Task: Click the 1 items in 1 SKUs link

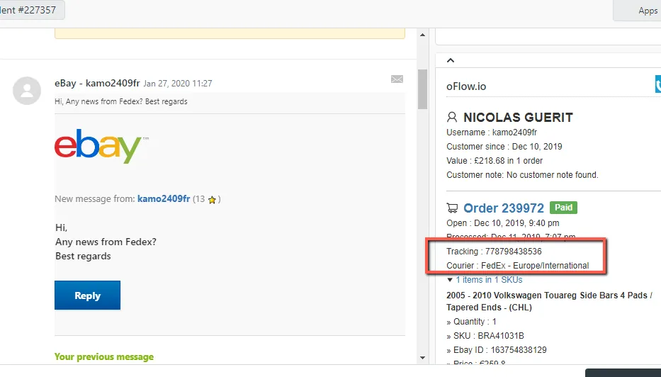Action: click(x=489, y=280)
